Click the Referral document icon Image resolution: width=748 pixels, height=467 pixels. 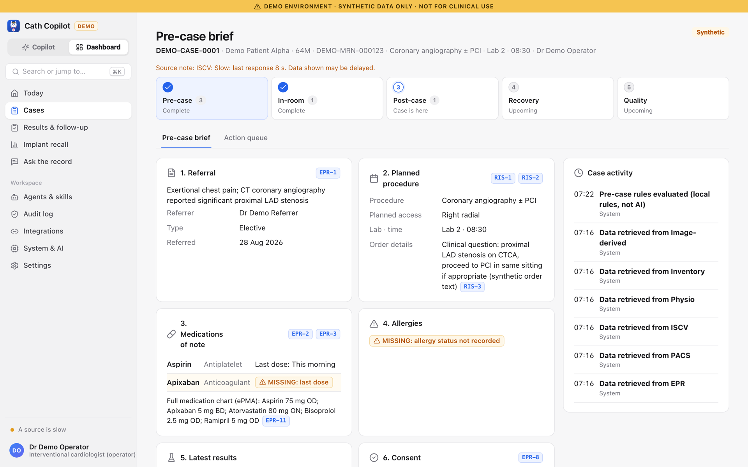coord(171,173)
